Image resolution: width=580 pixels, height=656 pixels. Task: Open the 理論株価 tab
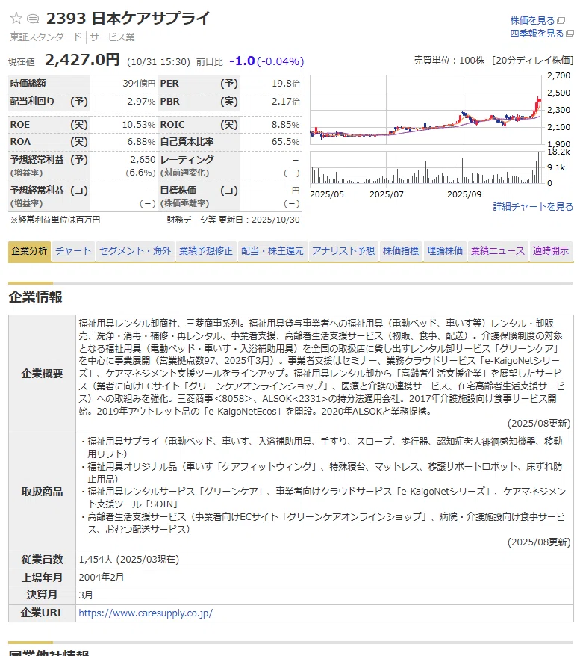tap(445, 251)
